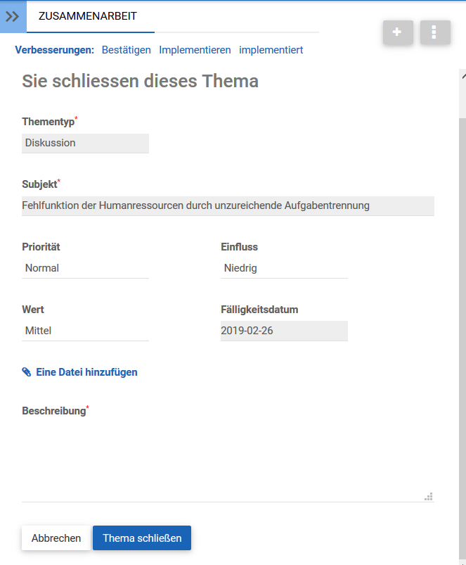Open the implementiert step
Viewport: 466px width, 565px height.
(x=271, y=50)
